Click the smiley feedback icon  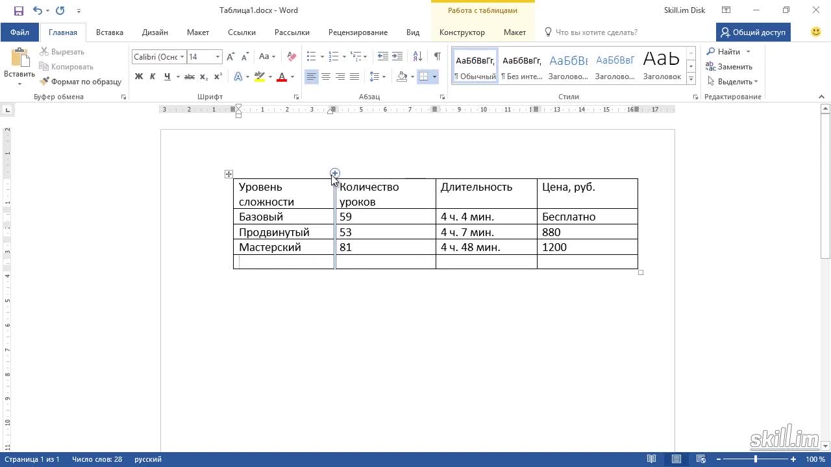(x=816, y=32)
